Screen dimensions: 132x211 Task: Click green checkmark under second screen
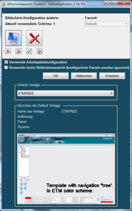[29, 51]
